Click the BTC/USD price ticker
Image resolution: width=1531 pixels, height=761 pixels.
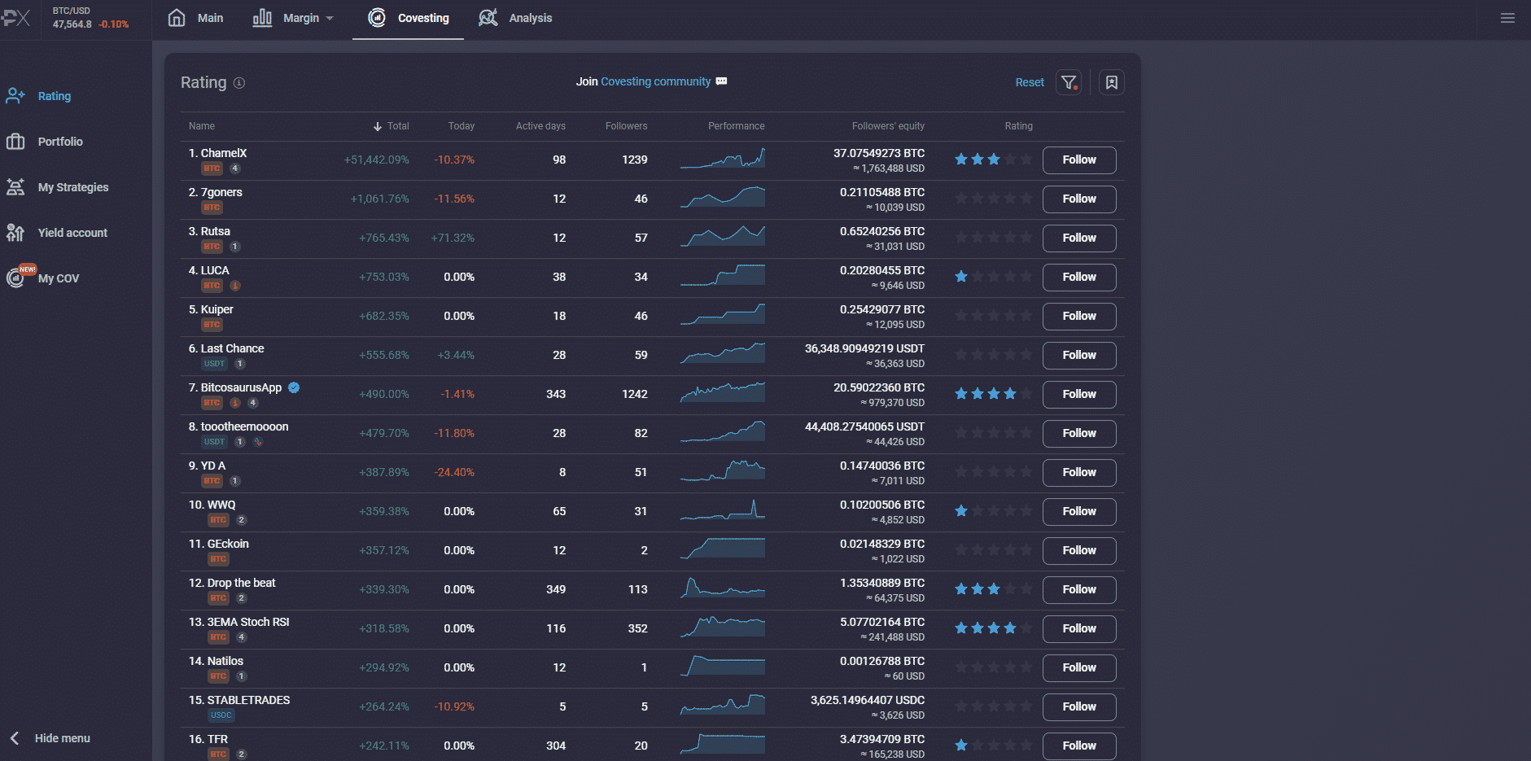90,18
